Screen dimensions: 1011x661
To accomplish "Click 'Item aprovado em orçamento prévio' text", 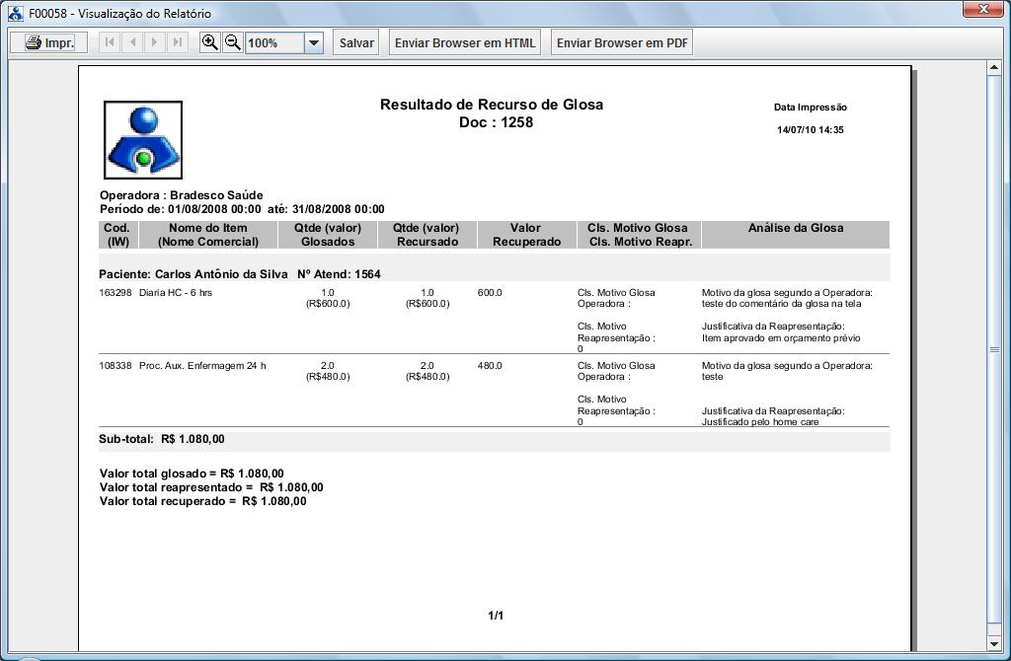I will (781, 337).
